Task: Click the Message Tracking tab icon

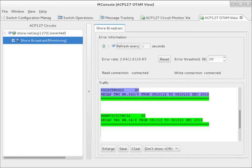Action: (x=102, y=18)
